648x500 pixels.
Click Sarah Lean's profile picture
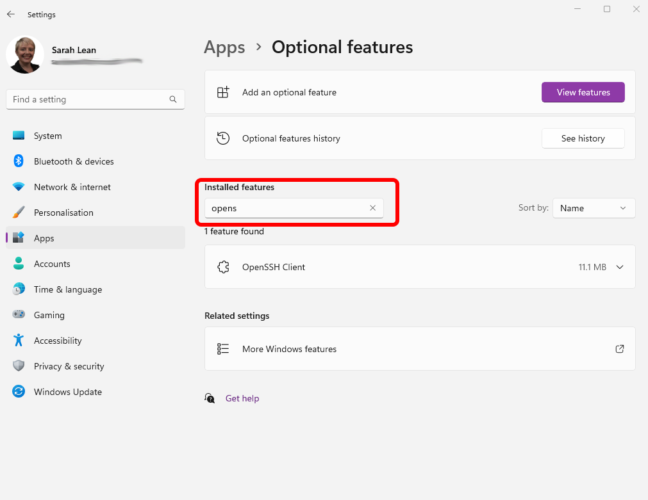24,54
